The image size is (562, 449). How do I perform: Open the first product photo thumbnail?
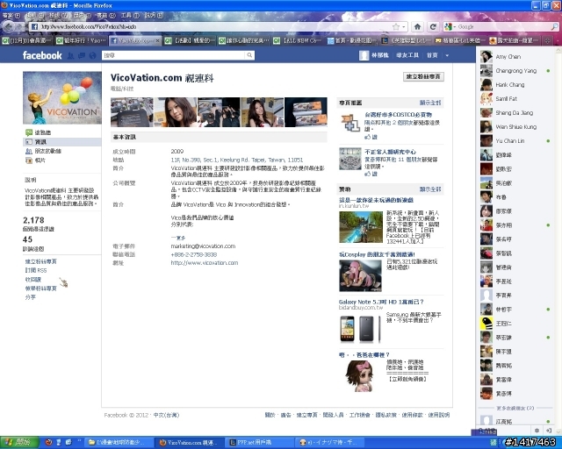[x=132, y=112]
